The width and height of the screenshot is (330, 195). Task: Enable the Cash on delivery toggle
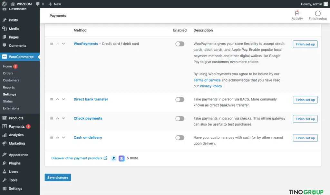coord(180,138)
